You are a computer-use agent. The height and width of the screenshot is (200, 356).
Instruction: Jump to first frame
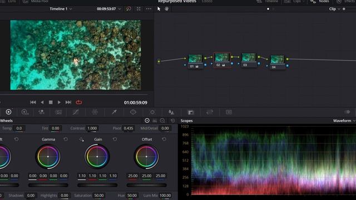(x=33, y=102)
